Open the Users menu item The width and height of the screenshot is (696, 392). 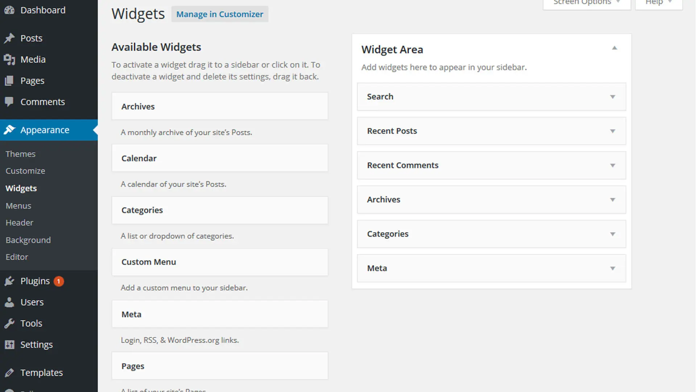point(49,302)
